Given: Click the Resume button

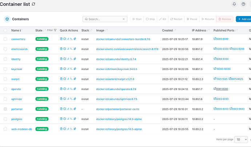Looking at the screenshot, I should tap(208, 19).
